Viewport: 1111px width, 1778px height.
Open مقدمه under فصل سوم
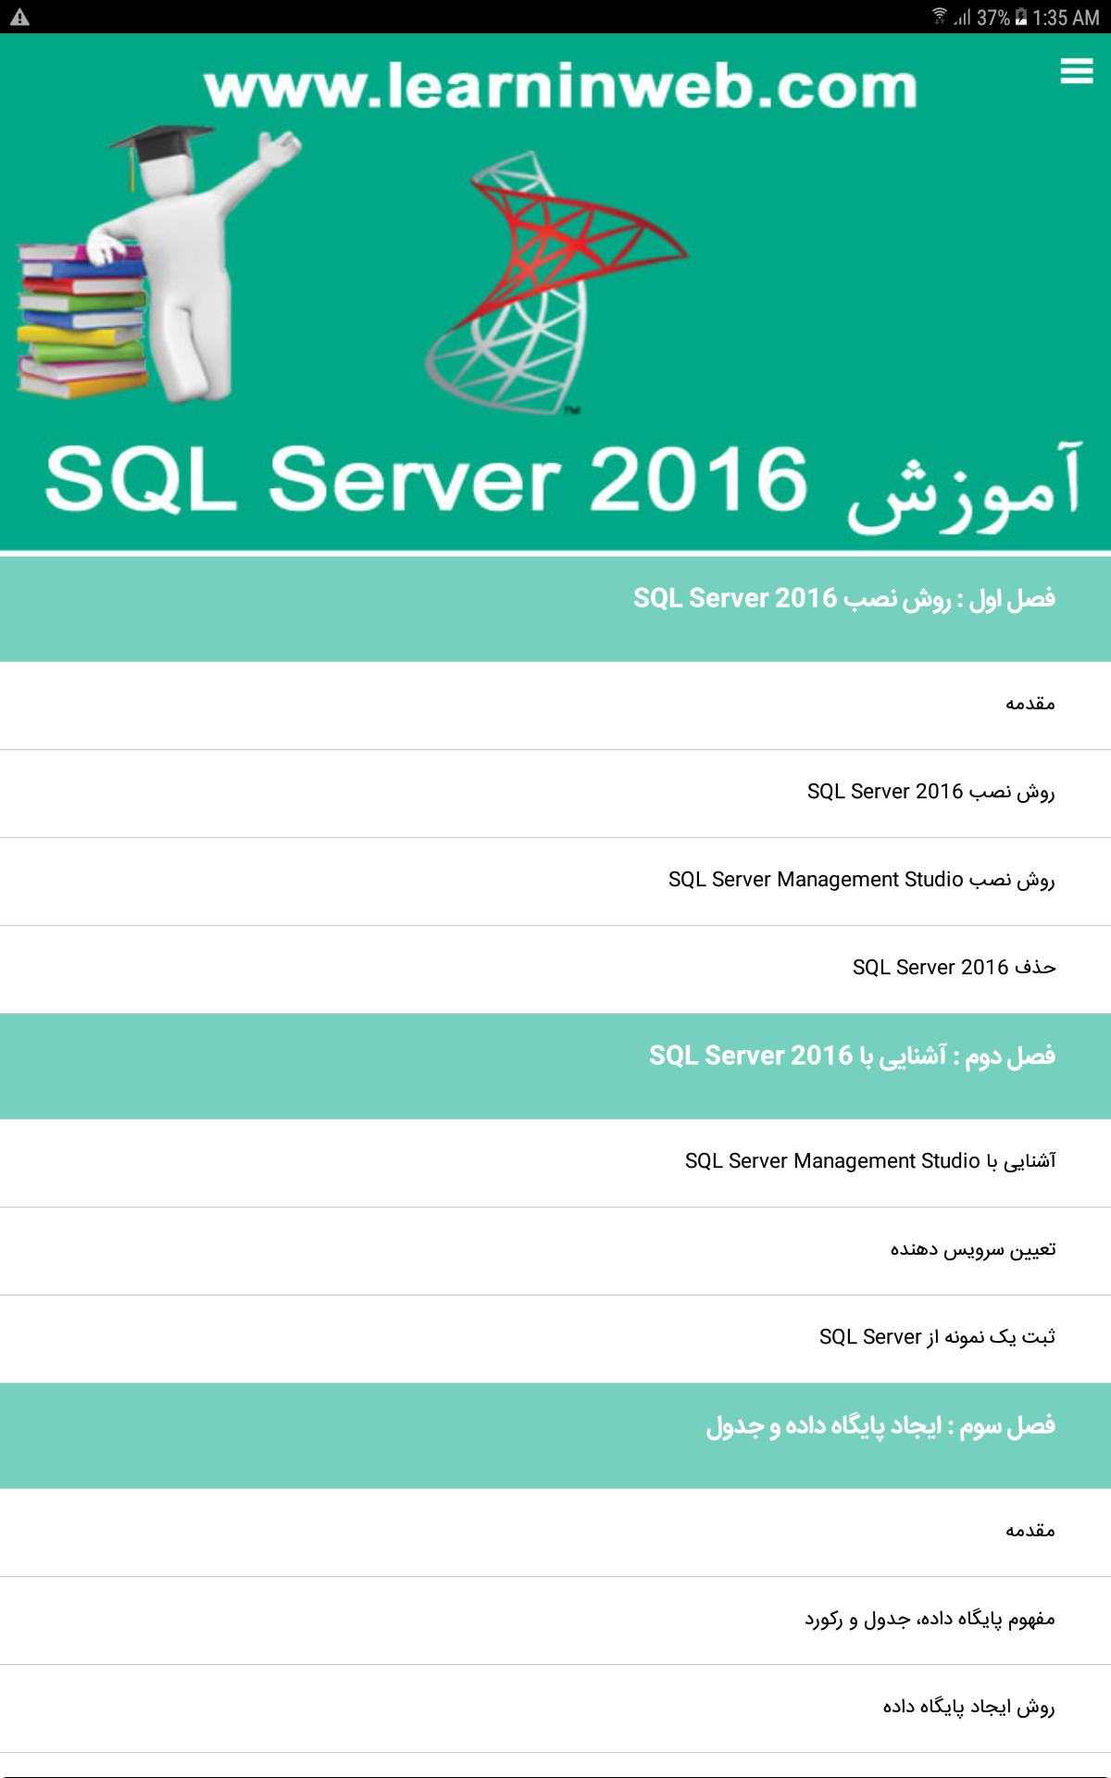tap(555, 1533)
